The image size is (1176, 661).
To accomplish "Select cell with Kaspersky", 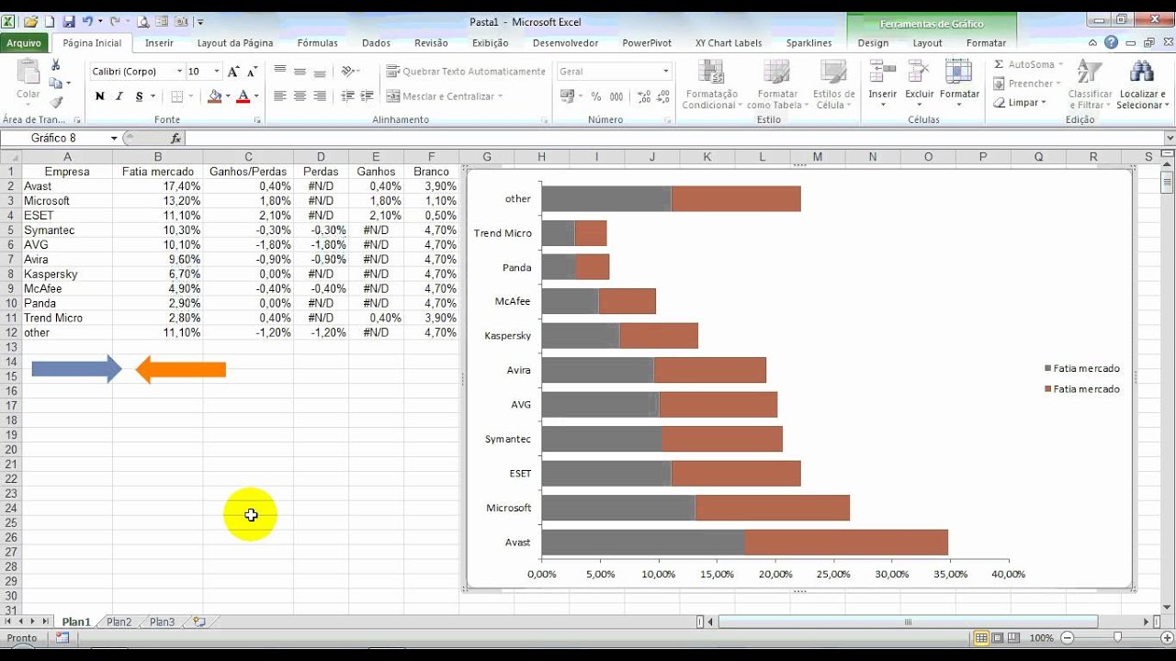I will coord(67,274).
